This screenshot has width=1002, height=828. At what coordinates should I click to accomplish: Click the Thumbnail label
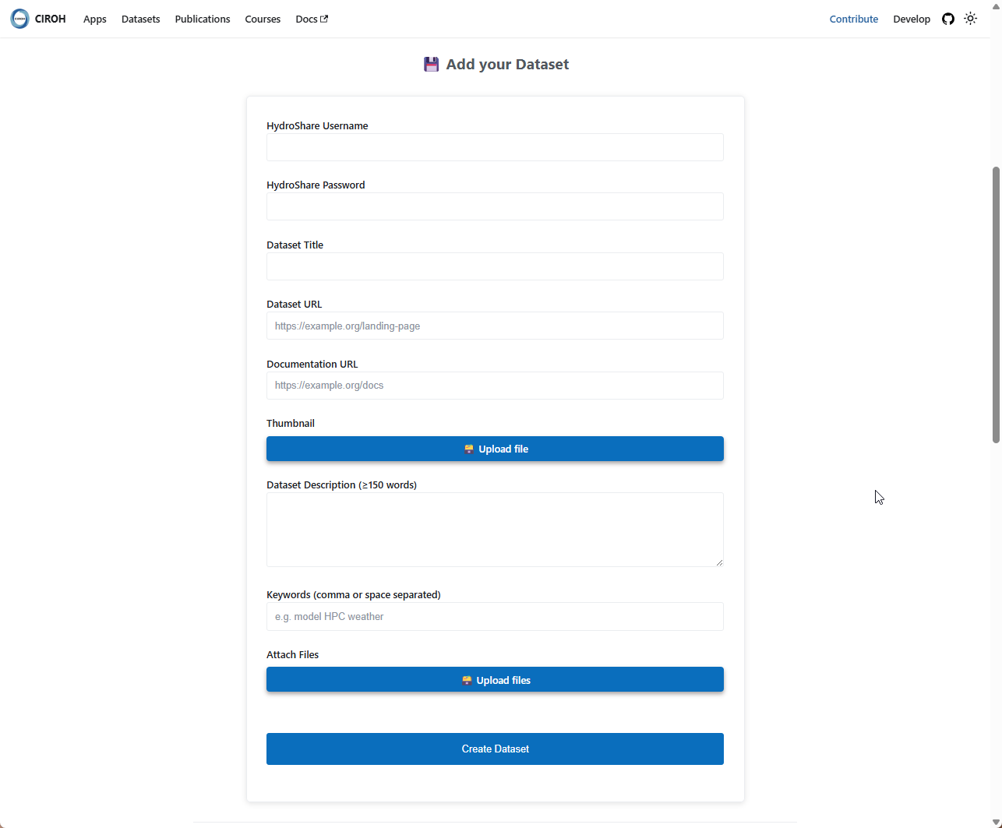click(x=291, y=423)
